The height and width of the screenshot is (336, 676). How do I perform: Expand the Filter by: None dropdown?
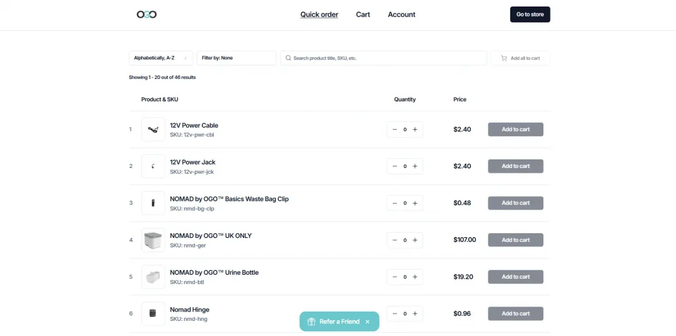(236, 58)
